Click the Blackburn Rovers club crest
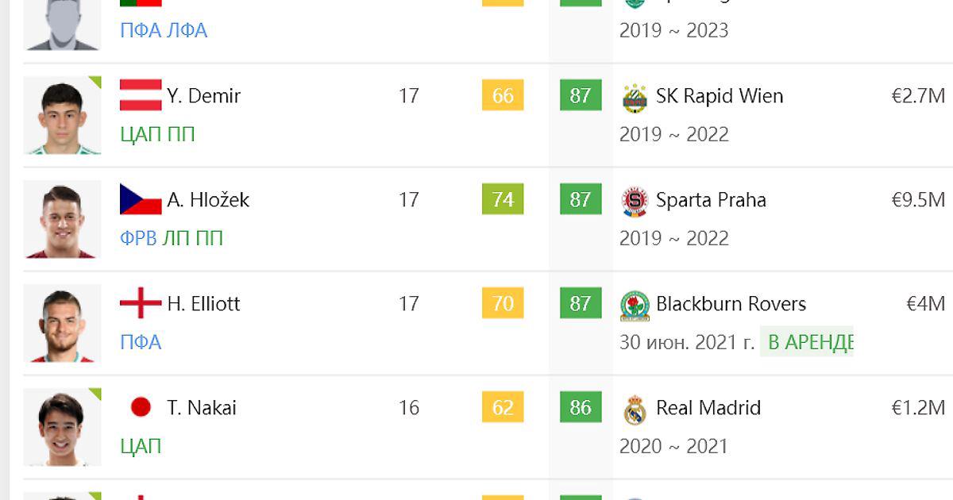Image resolution: width=953 pixels, height=500 pixels. 635,305
